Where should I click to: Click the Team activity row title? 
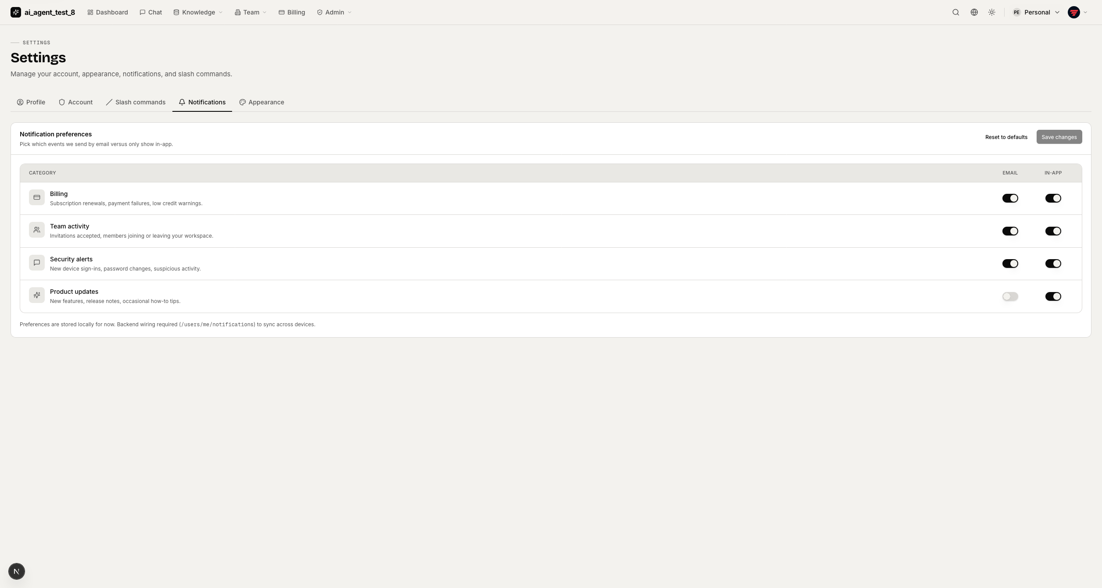point(69,226)
